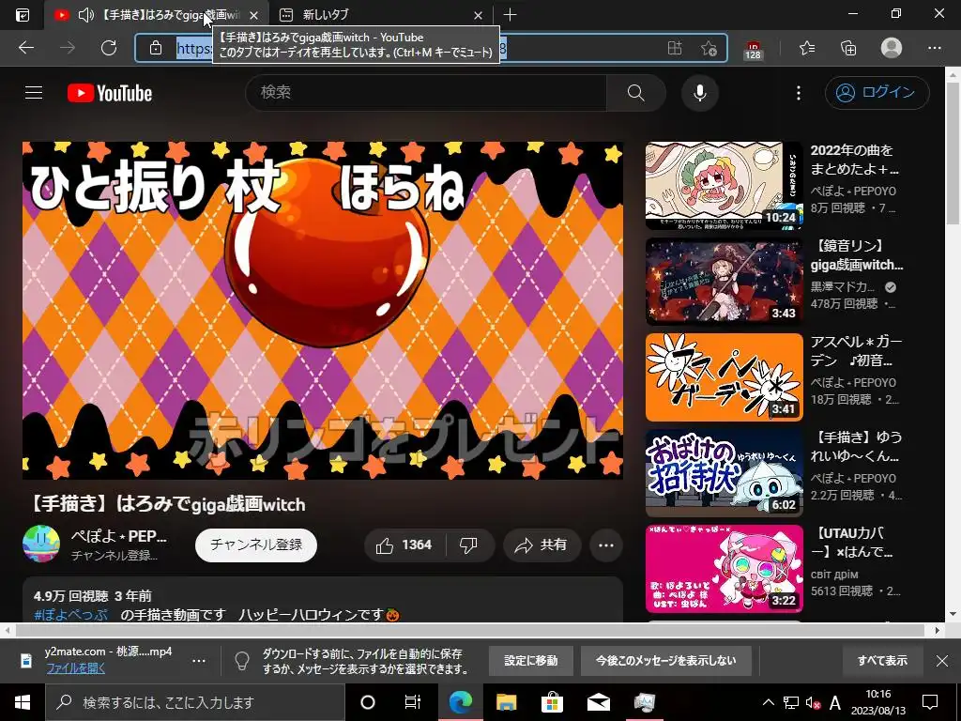Reload the page with the refresh icon
961x721 pixels.
[109, 48]
